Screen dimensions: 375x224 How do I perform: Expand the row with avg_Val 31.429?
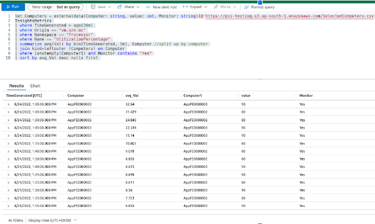click(9, 112)
